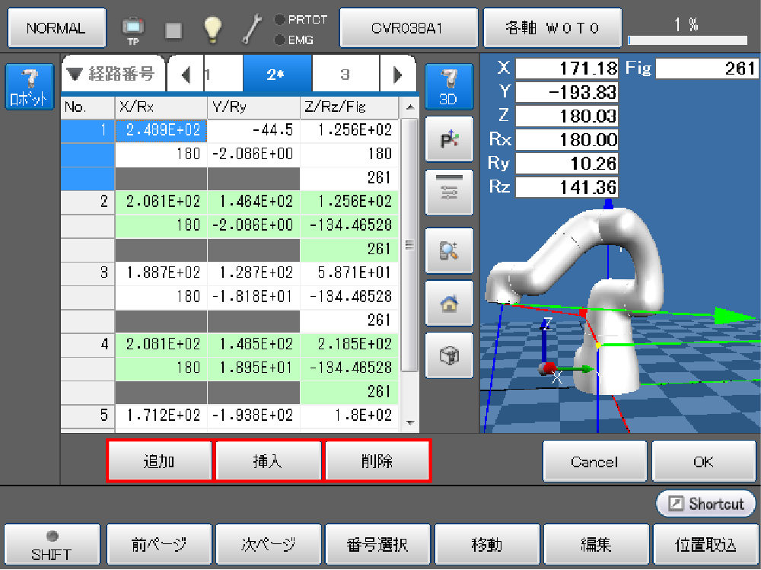Viewport: 761px width, 570px height.
Task: Click the wrench tool icon
Action: point(252,29)
